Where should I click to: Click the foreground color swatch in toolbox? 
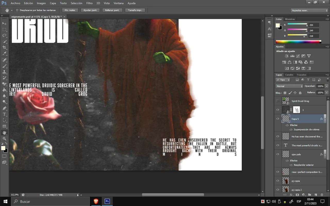click(3, 148)
